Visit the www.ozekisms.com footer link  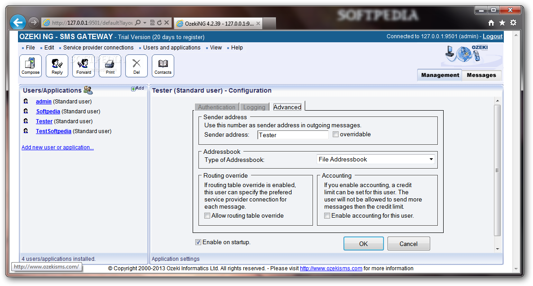pyautogui.click(x=331, y=268)
